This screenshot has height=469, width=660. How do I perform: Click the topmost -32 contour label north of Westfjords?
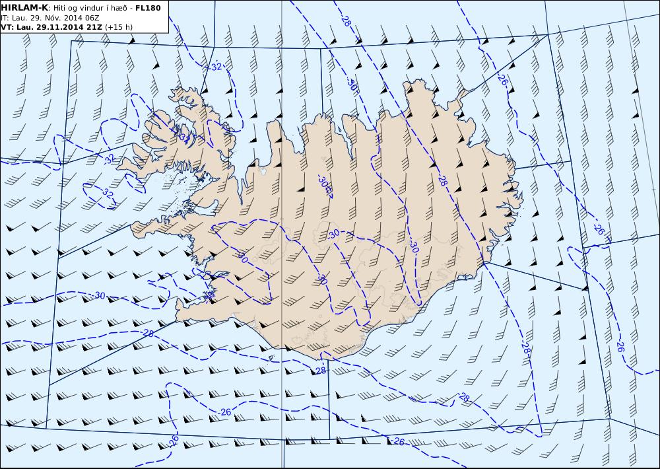(214, 67)
